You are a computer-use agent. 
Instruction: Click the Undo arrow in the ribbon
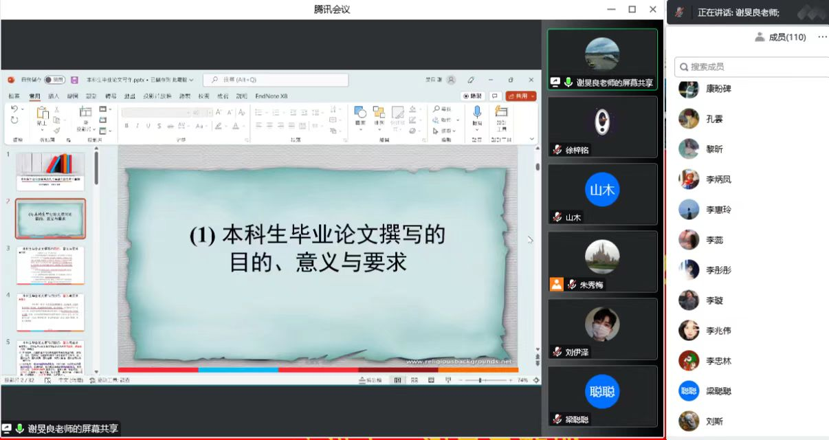(14, 109)
